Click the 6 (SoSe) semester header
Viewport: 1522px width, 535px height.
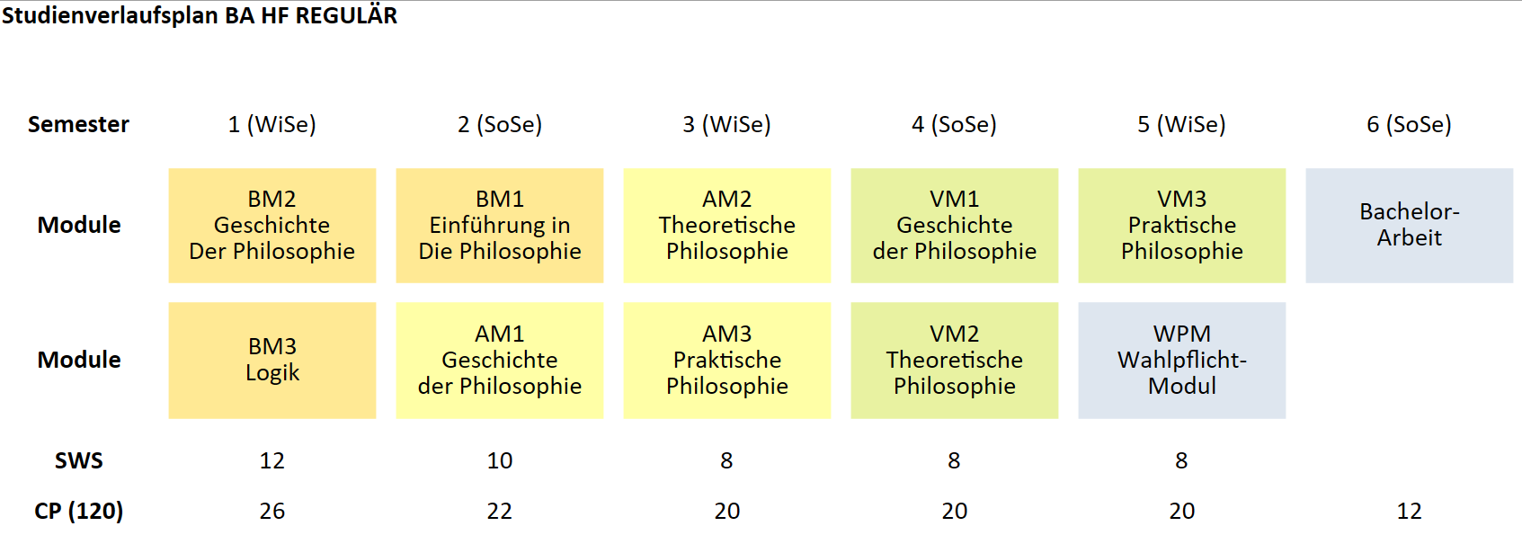(1409, 124)
